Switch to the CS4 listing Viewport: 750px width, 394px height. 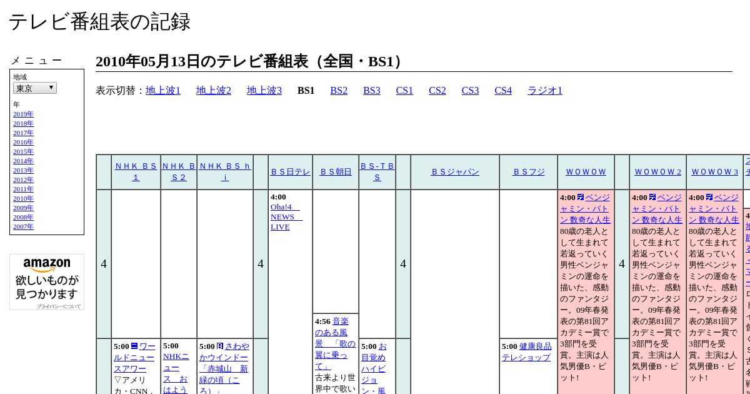click(x=503, y=91)
